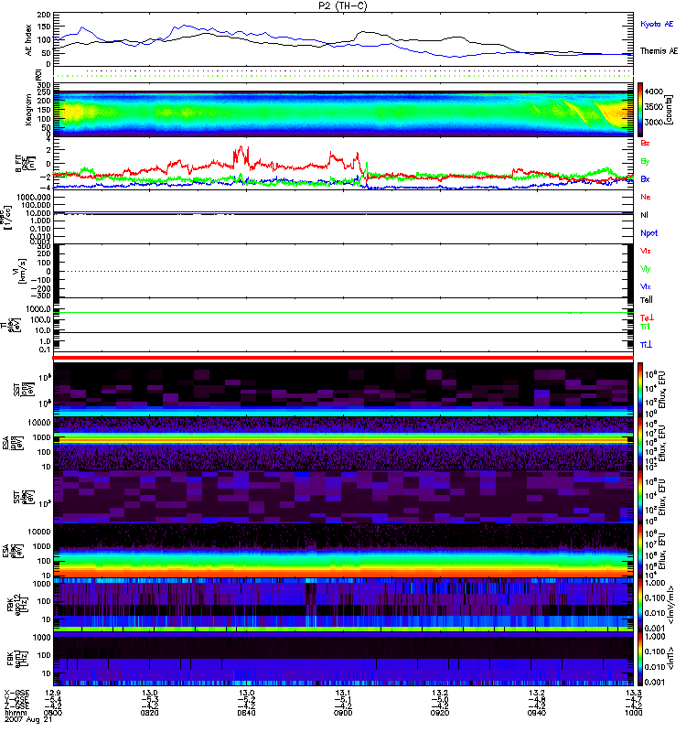686x732 pixels.
Task: Click the plot title P2 (TH-C)
Action: (x=342, y=5)
